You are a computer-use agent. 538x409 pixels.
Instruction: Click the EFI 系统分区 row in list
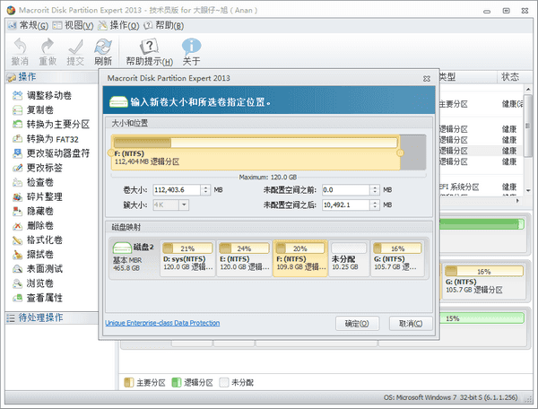point(482,187)
